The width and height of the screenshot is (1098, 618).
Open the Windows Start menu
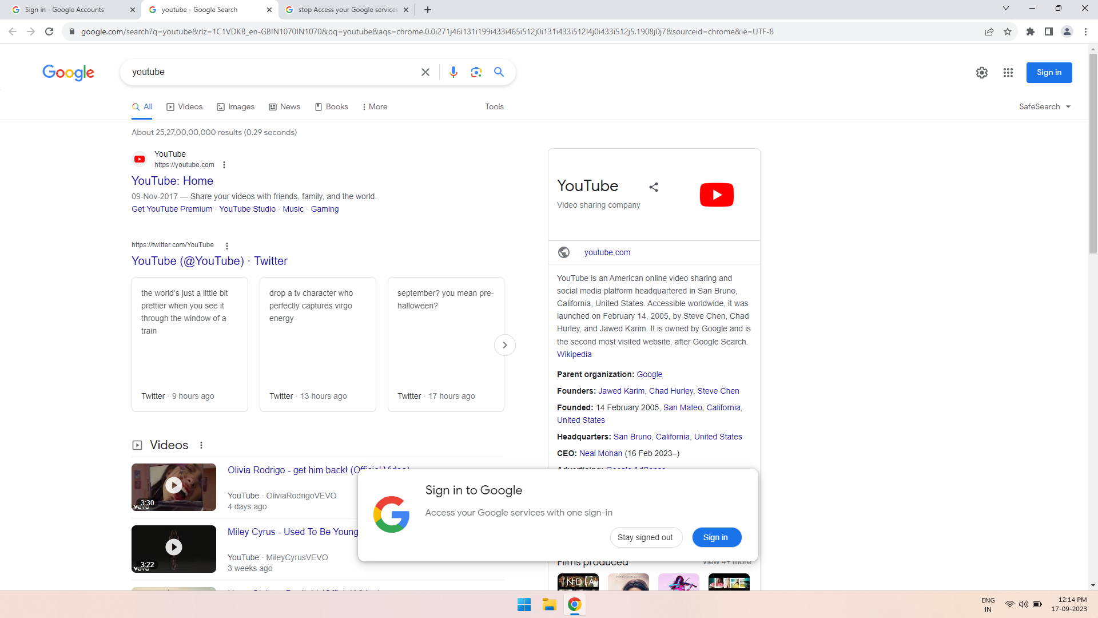(x=524, y=604)
